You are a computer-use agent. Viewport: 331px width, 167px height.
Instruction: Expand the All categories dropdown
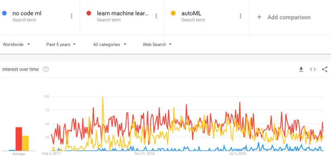click(110, 44)
